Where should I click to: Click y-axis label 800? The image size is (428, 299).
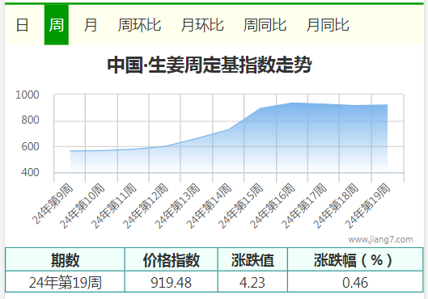[x=30, y=120]
